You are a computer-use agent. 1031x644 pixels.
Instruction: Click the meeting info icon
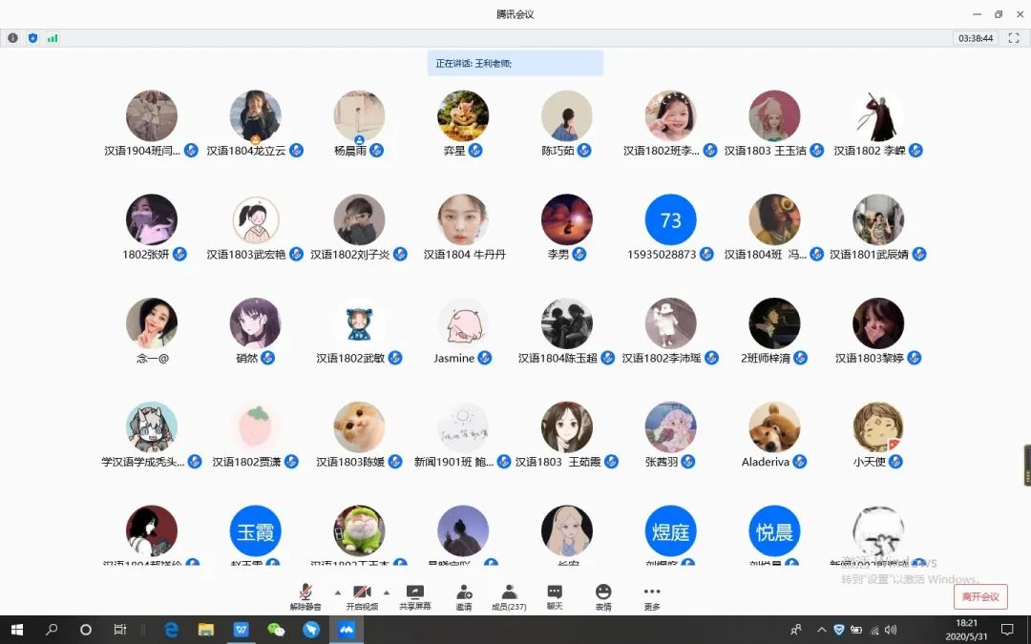[12, 38]
